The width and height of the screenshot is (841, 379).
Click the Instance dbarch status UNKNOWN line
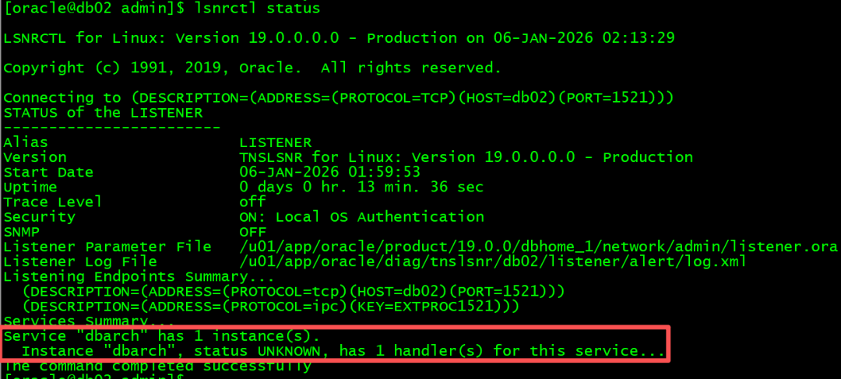[x=343, y=352]
